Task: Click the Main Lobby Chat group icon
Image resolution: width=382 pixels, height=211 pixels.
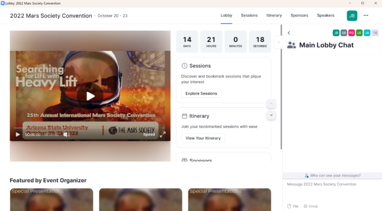Action: point(291,45)
